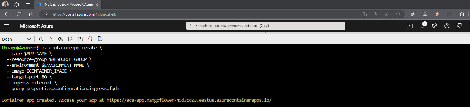Open the zoom control in address bar

pyautogui.click(x=376, y=14)
